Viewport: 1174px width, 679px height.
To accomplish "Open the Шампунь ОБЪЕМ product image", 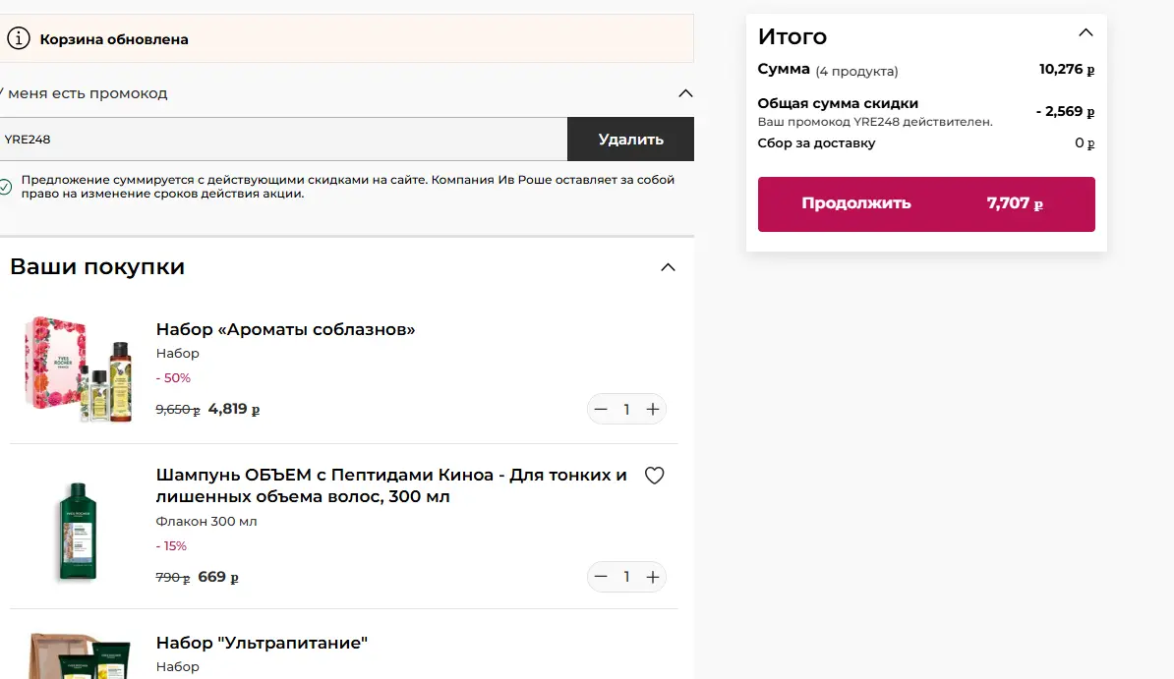I will tap(78, 532).
